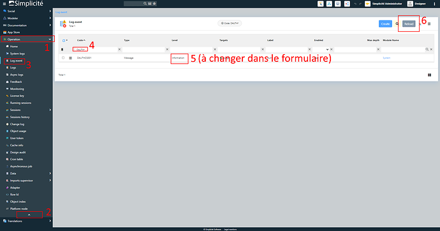Click the Create button
This screenshot has width=440, height=231.
(385, 24)
